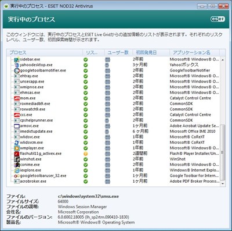Click the ATI icon beside ccc.exe
This screenshot has width=232, height=231.
coord(17,115)
